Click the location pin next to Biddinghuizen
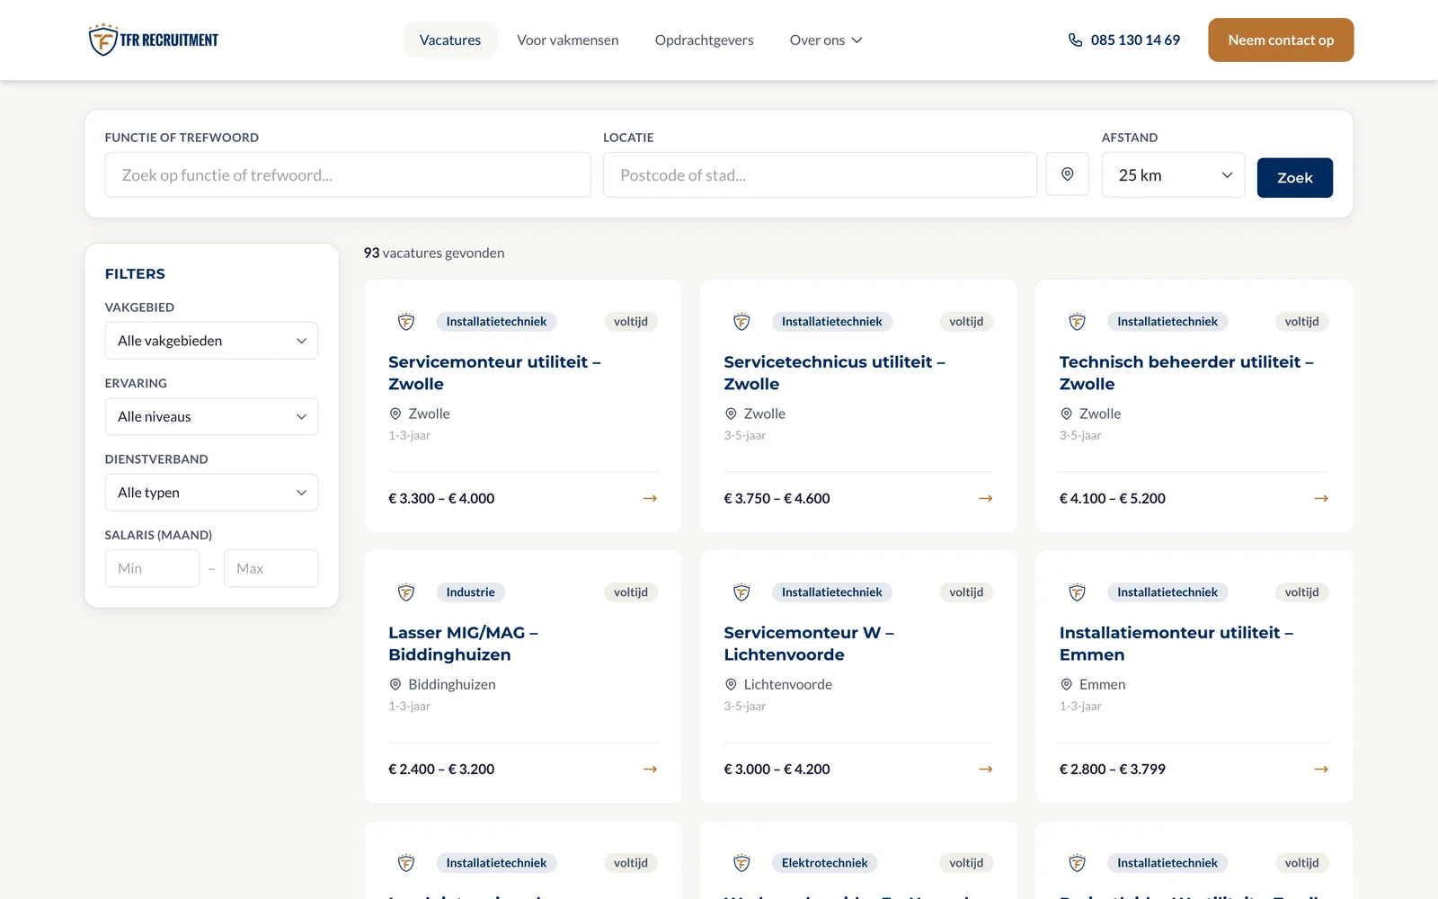Image resolution: width=1438 pixels, height=899 pixels. [x=395, y=684]
